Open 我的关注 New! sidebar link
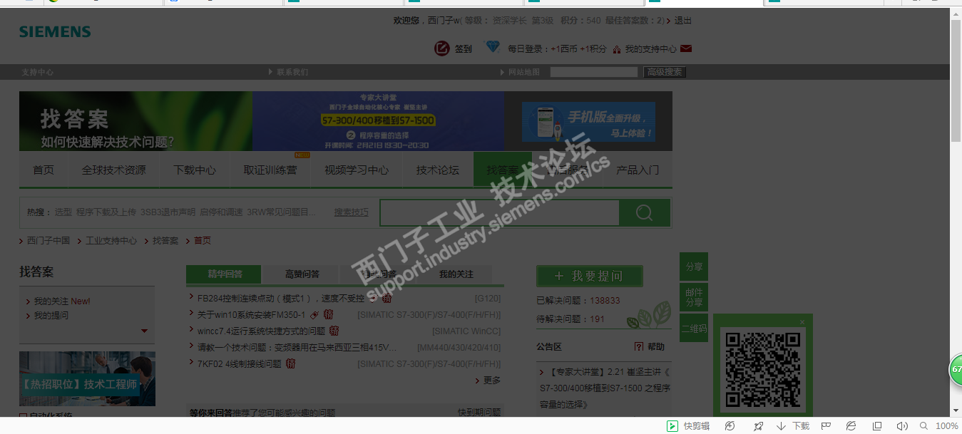The width and height of the screenshot is (962, 434). [x=62, y=301]
